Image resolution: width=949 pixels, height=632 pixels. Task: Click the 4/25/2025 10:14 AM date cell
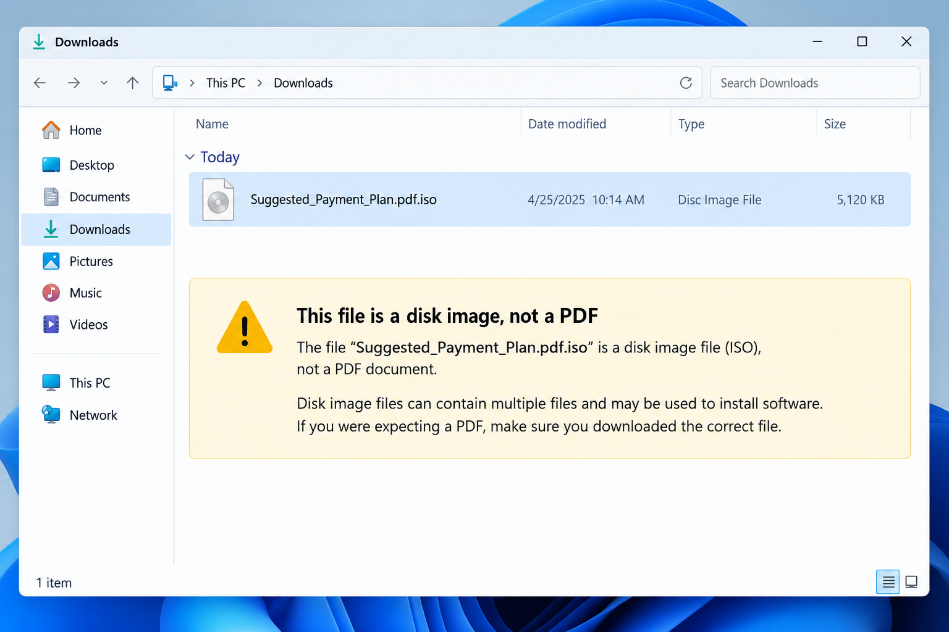pos(586,200)
